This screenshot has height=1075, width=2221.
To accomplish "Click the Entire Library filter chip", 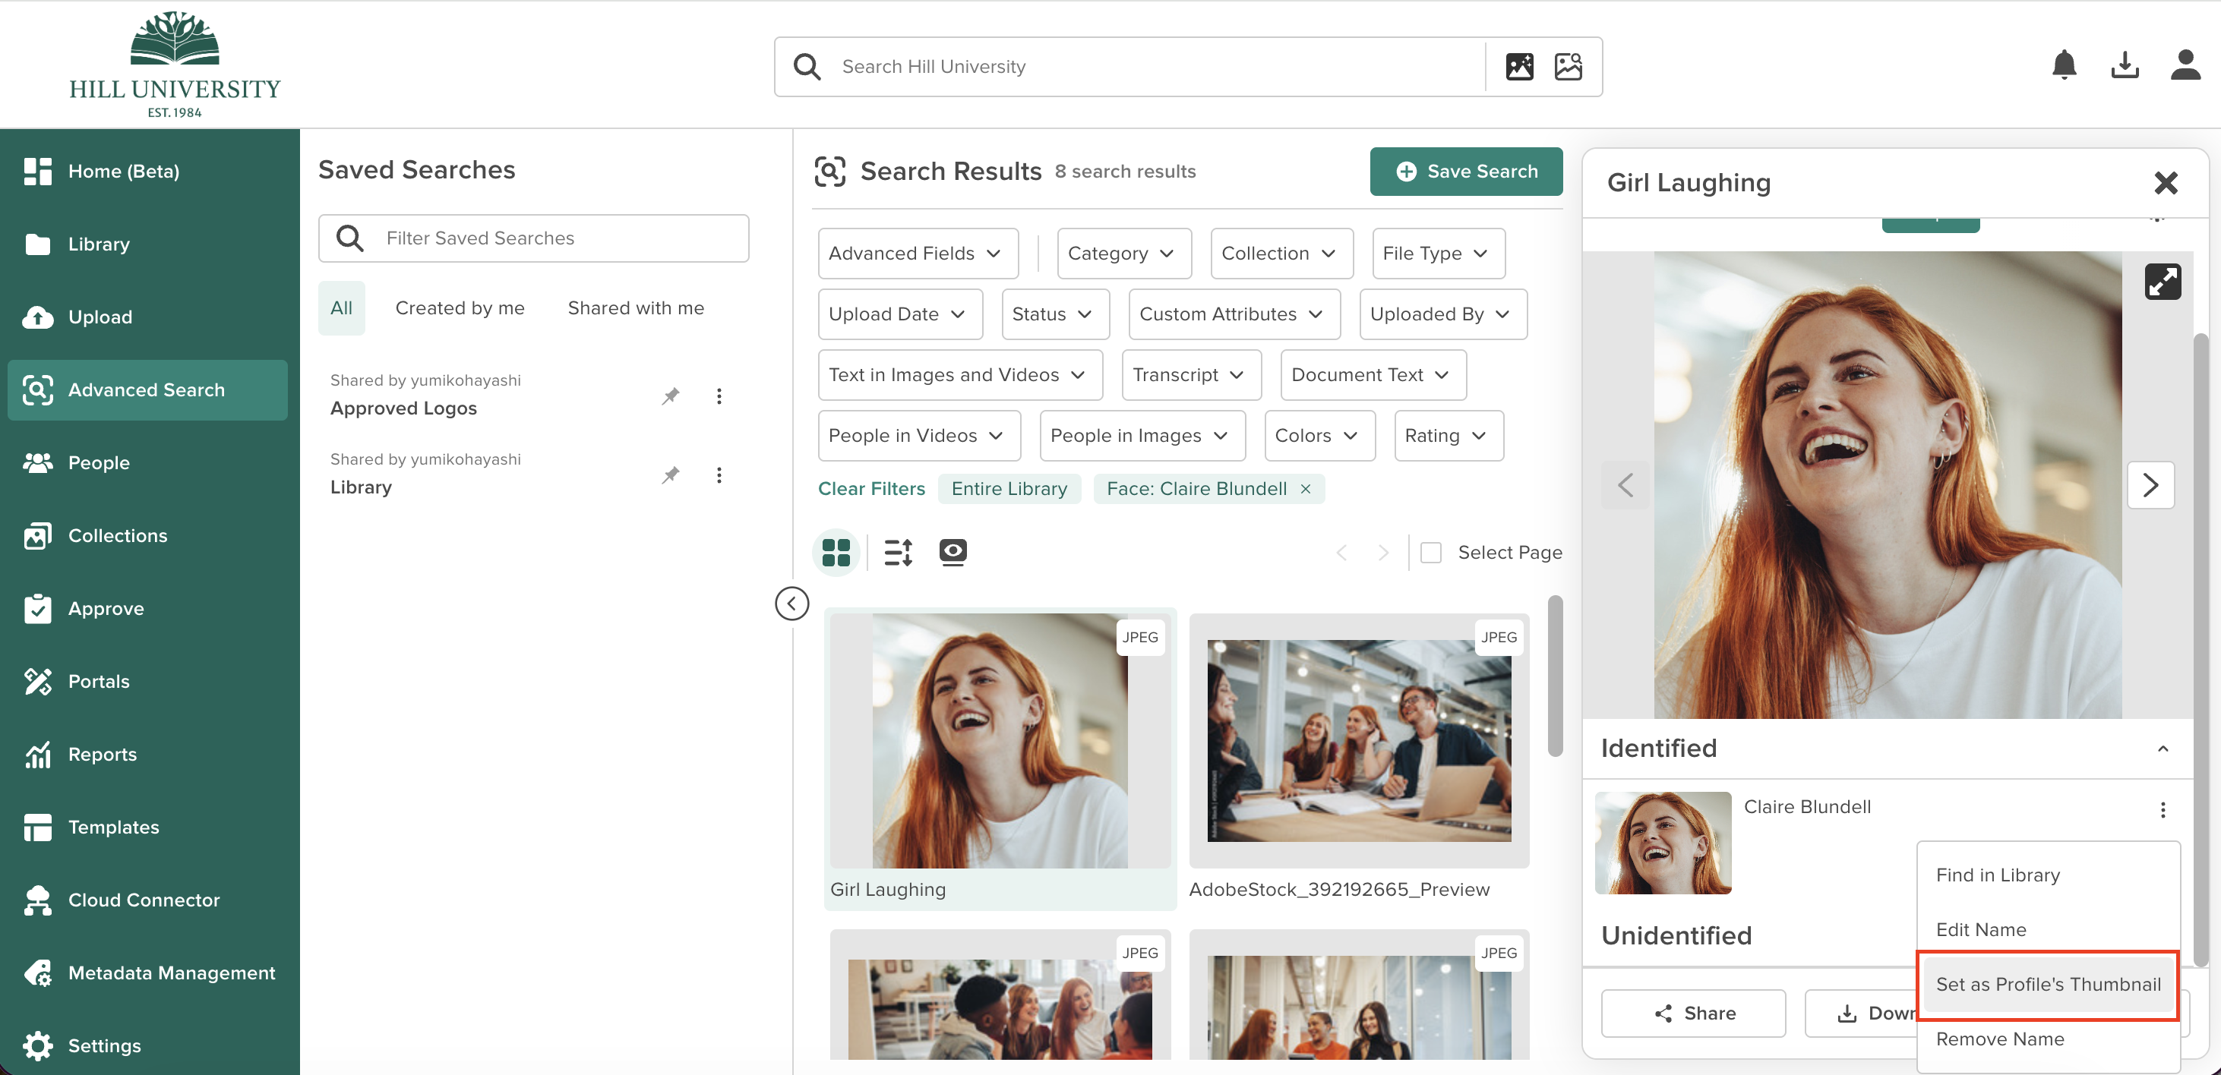I will (1009, 489).
